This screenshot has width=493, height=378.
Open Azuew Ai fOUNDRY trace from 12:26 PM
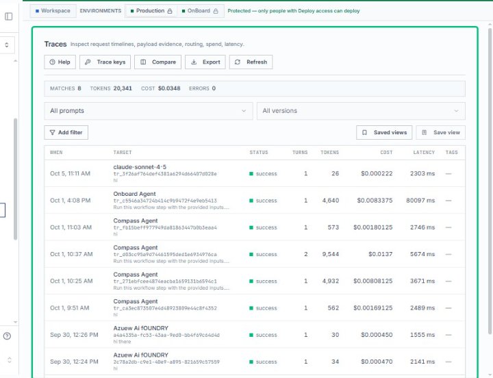tap(255, 335)
